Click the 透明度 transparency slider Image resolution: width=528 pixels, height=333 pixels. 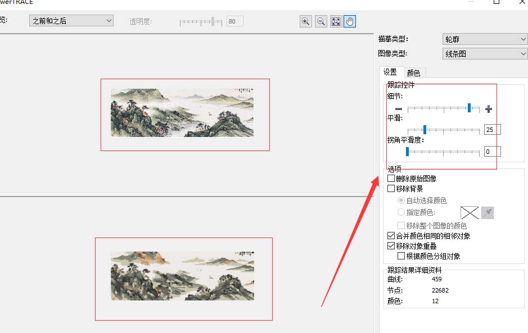coord(201,22)
